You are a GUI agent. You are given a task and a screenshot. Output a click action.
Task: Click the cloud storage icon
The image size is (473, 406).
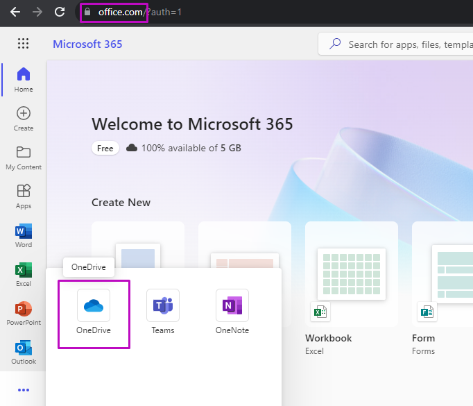[x=132, y=148]
